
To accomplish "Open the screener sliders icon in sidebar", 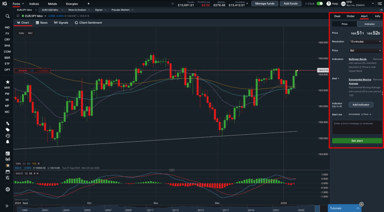I will coord(8,178).
